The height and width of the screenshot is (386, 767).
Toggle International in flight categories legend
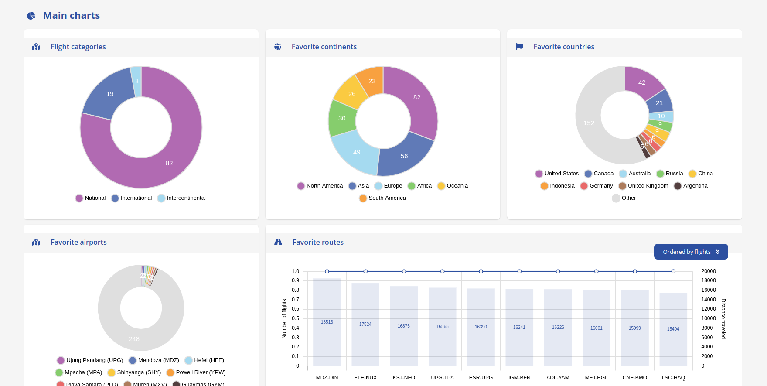[x=132, y=198]
